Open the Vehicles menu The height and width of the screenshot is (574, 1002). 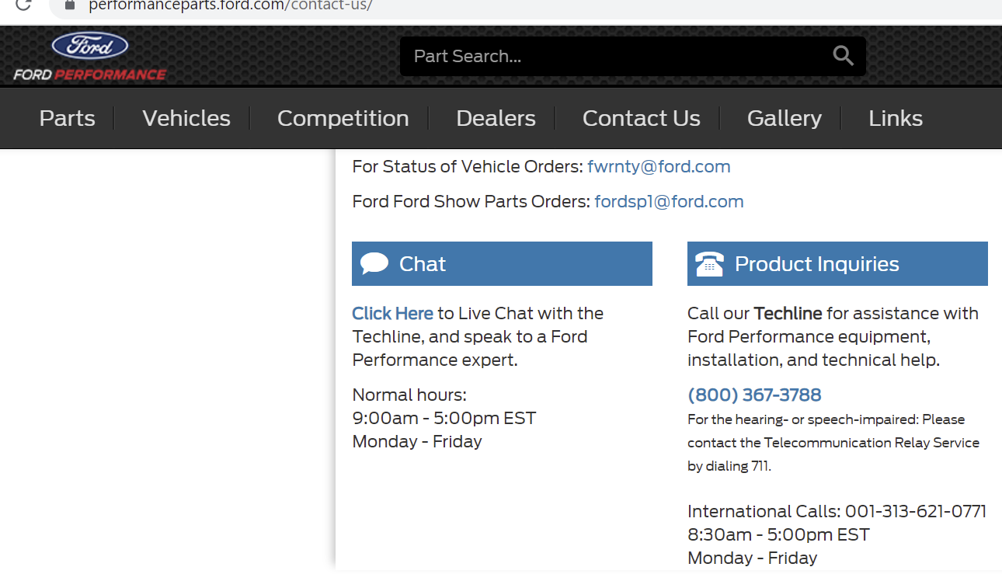(x=186, y=118)
